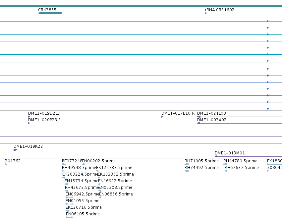Click the EN06856.5prime label

(x=116, y=194)
